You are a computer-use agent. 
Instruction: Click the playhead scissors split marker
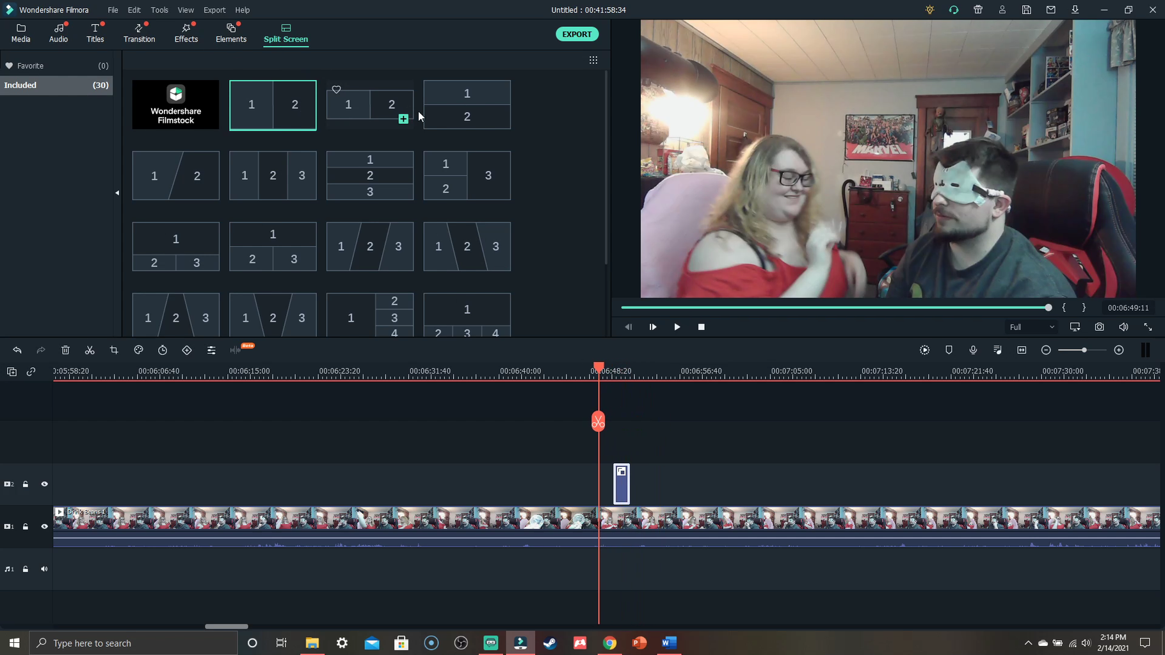(598, 422)
